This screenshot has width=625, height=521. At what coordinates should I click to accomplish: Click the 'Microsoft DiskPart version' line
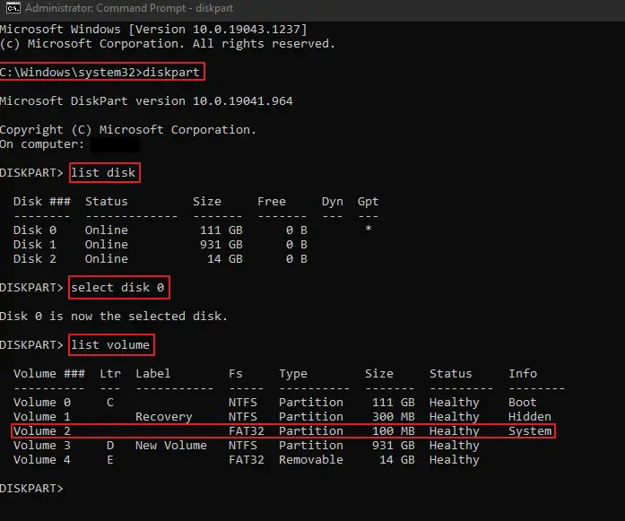pos(146,100)
